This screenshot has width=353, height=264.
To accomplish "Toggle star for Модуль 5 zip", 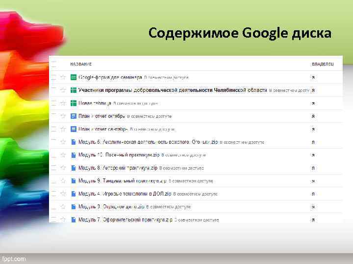I will click(x=63, y=142).
